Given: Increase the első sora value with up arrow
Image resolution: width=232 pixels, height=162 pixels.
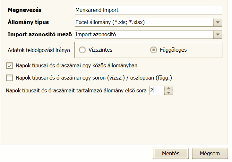Looking at the screenshot, I should (168, 88).
